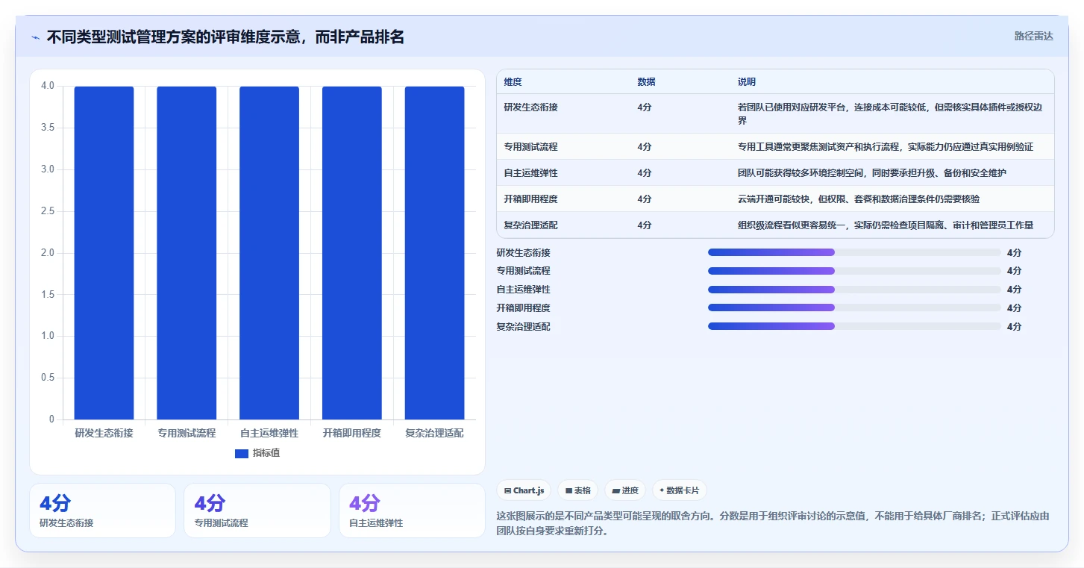Click the 复杂治理适配 x-axis label

pyautogui.click(x=434, y=433)
